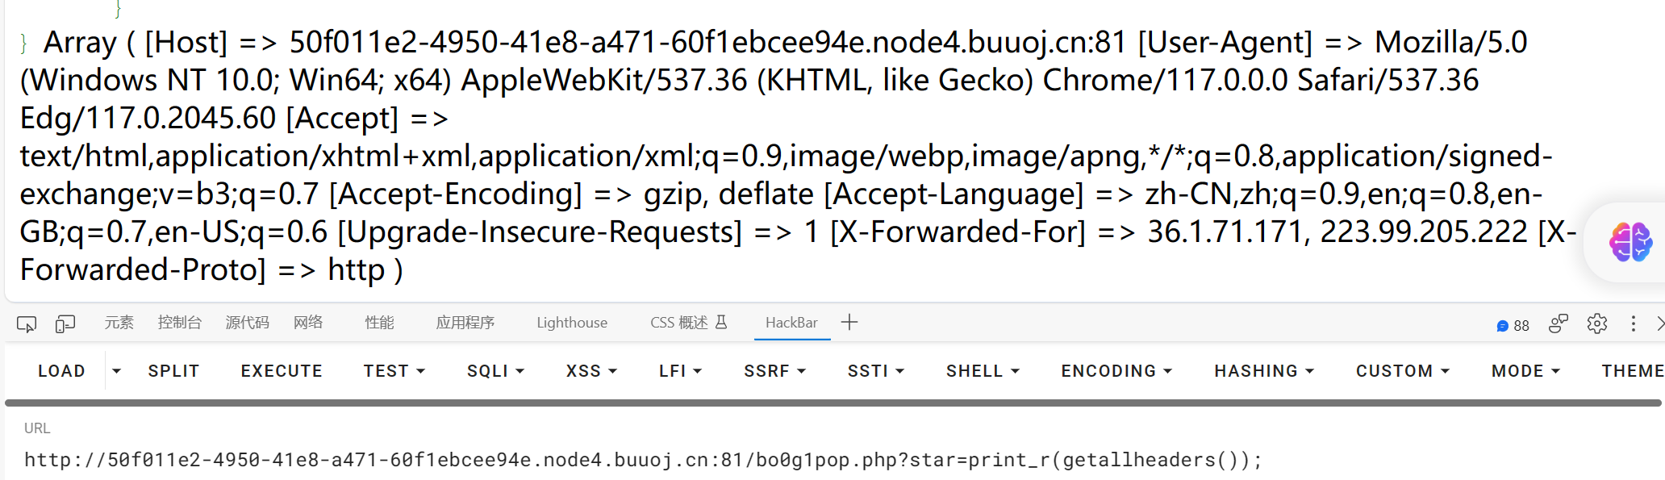Open DevTools settings gear
The height and width of the screenshot is (480, 1665).
(1596, 323)
